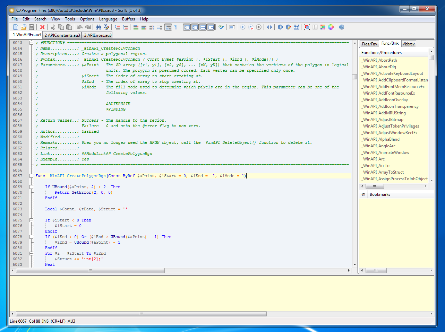
Task: Switch to the 2 APIConstants.au3 tab
Action: coord(62,35)
